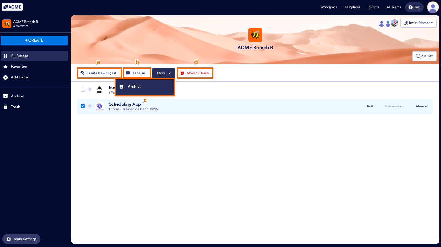Click the '3 members' text in sidebar
Screen dimensions: 441x247
pyautogui.click(x=21, y=26)
